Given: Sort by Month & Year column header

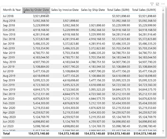Looking at the screenshot, I should click(x=12, y=10).
